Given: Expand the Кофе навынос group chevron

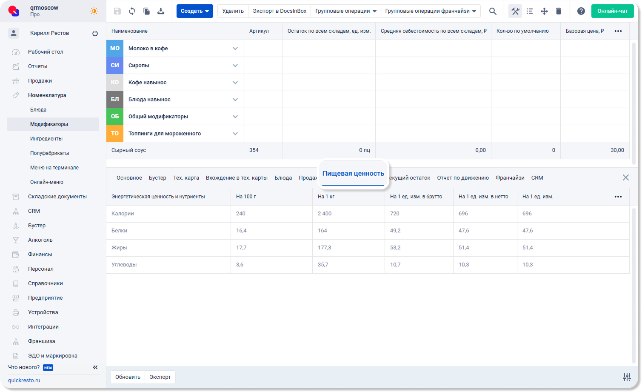Looking at the screenshot, I should (x=235, y=83).
